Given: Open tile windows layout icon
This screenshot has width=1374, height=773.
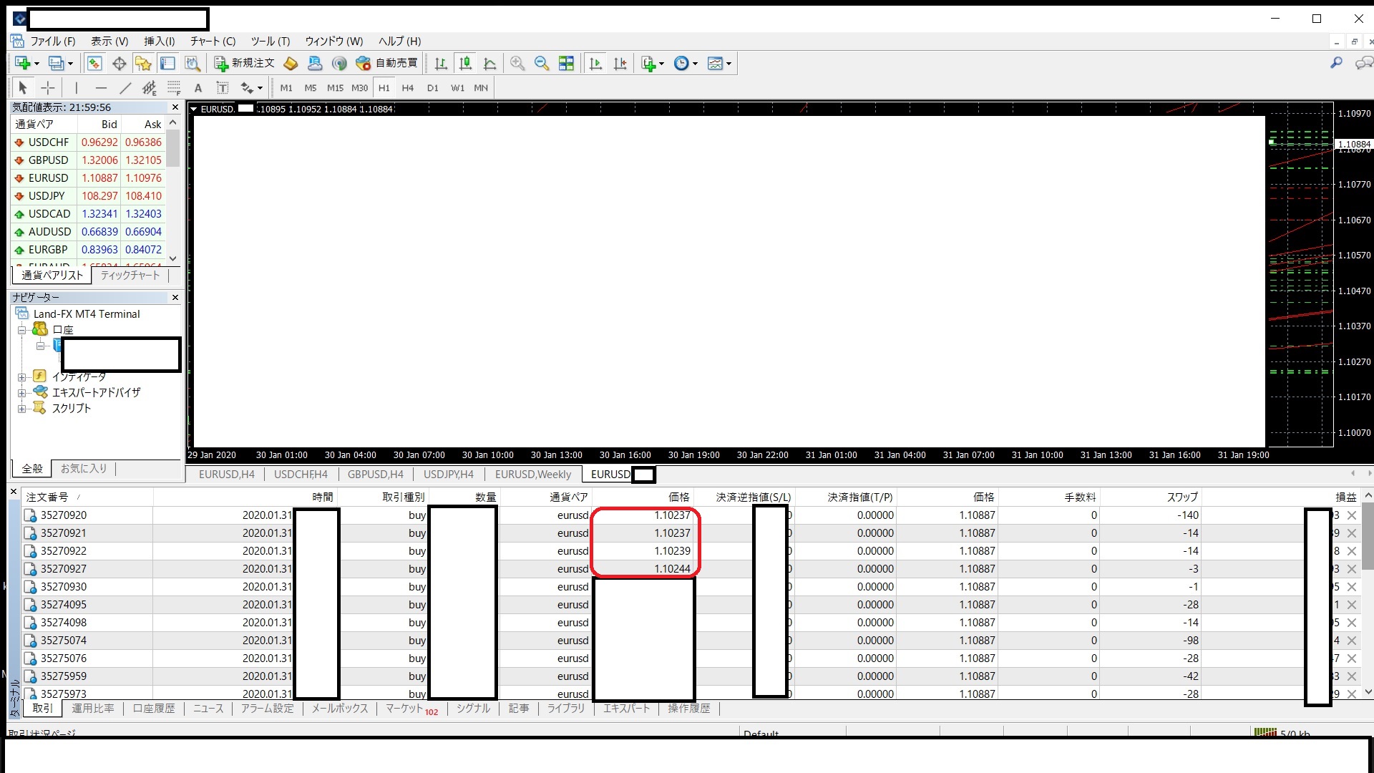Looking at the screenshot, I should (x=566, y=63).
